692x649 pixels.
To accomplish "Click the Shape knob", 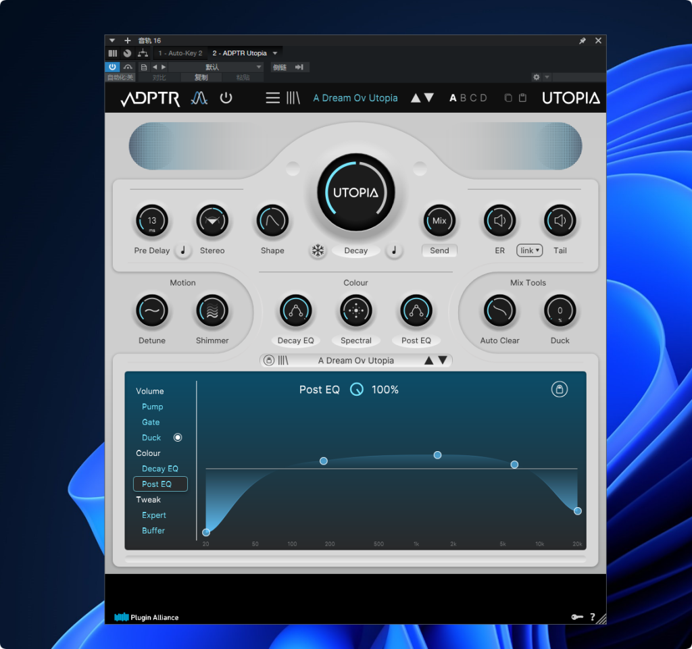I will pyautogui.click(x=272, y=221).
